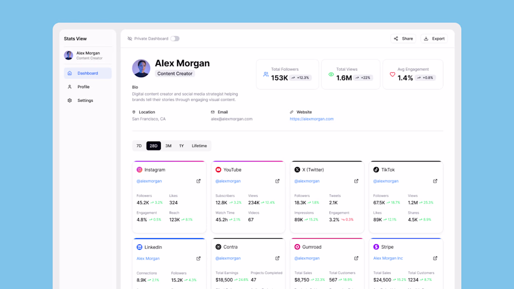The height and width of the screenshot is (289, 514).
Task: Click the X (Twitter) logo icon
Action: coord(297,170)
